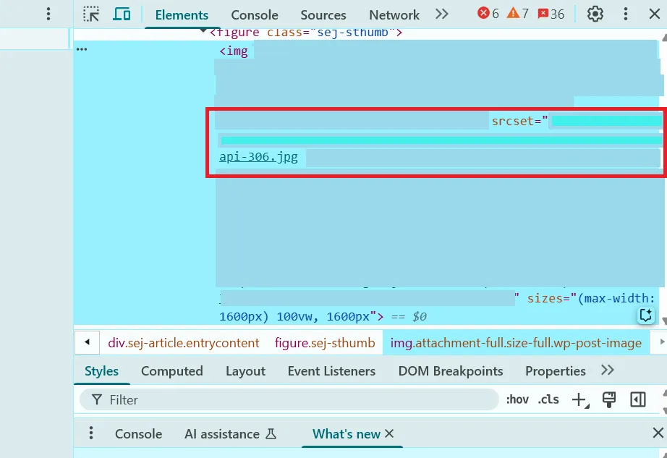Toggle the .cls element classes panel
Screen dimensions: 667x458
tap(549, 399)
